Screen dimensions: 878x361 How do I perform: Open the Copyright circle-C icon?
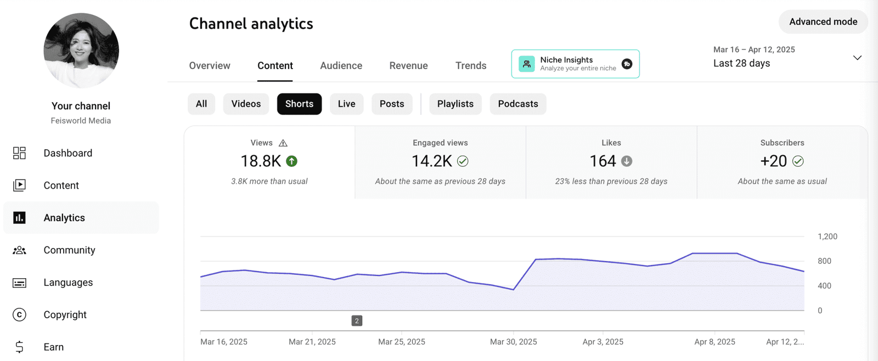(19, 315)
